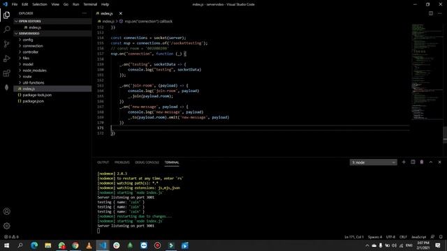The width and height of the screenshot is (447, 251).
Task: Open the Run and Debug view
Action: click(x=6, y=59)
